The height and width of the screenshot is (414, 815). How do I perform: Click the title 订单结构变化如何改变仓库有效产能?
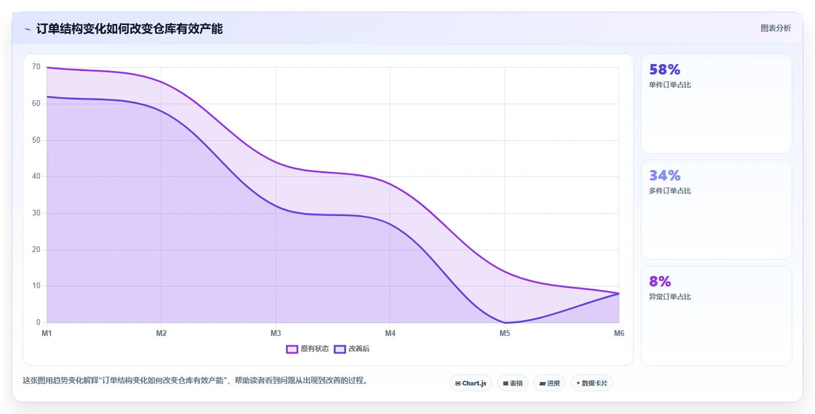(x=129, y=29)
